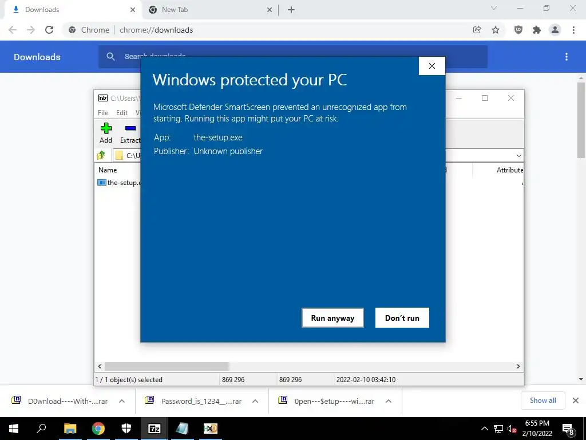This screenshot has height=440, width=586.
Task: Click the 7-Zip taskbar icon
Action: (x=155, y=429)
